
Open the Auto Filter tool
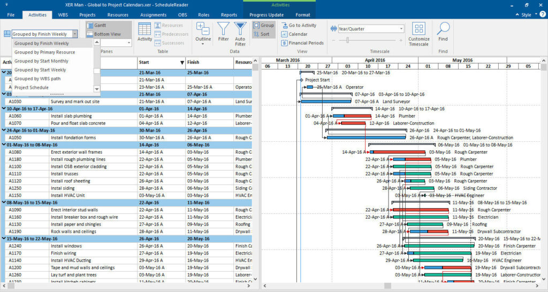[x=240, y=34]
